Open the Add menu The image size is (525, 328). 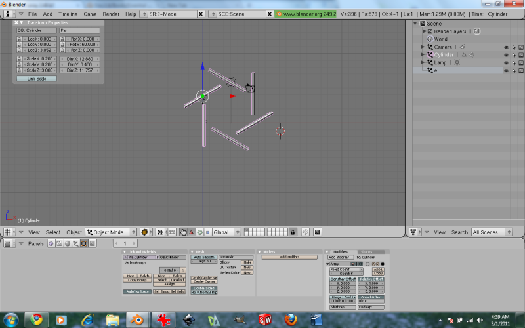click(47, 14)
